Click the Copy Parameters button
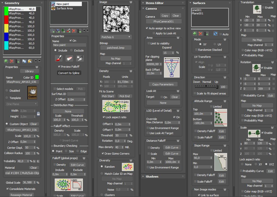277x197 pixels. pos(163,84)
